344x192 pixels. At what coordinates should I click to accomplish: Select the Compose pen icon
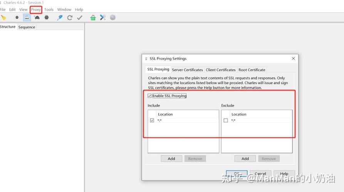coord(60,18)
